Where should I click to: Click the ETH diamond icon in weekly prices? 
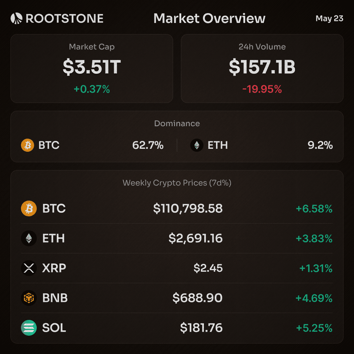[x=29, y=238]
